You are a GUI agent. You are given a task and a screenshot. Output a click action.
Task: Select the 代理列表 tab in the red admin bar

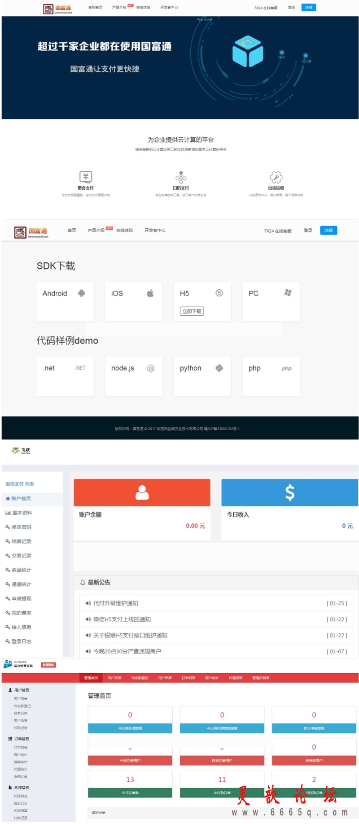(x=236, y=678)
